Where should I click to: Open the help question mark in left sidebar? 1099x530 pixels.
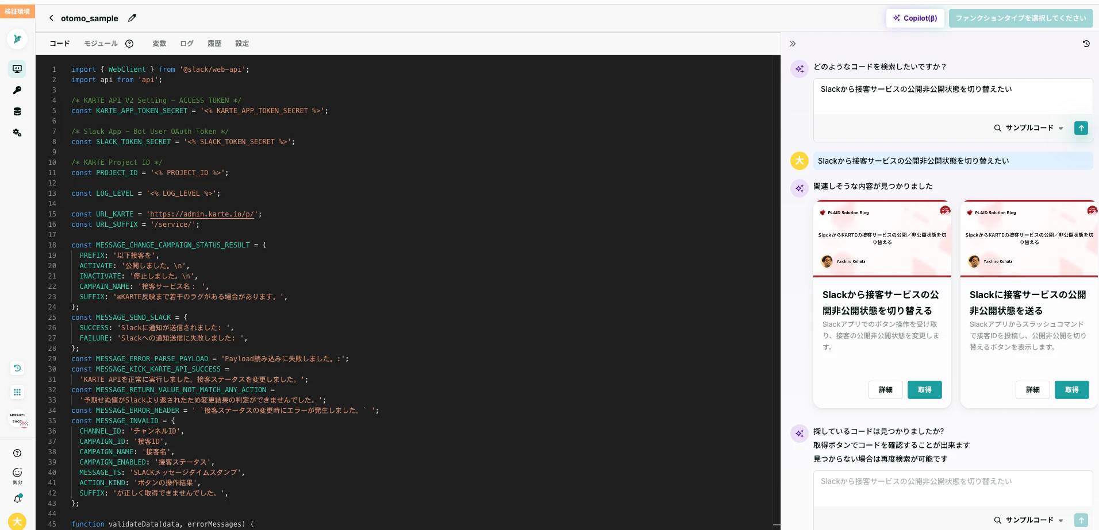(17, 453)
